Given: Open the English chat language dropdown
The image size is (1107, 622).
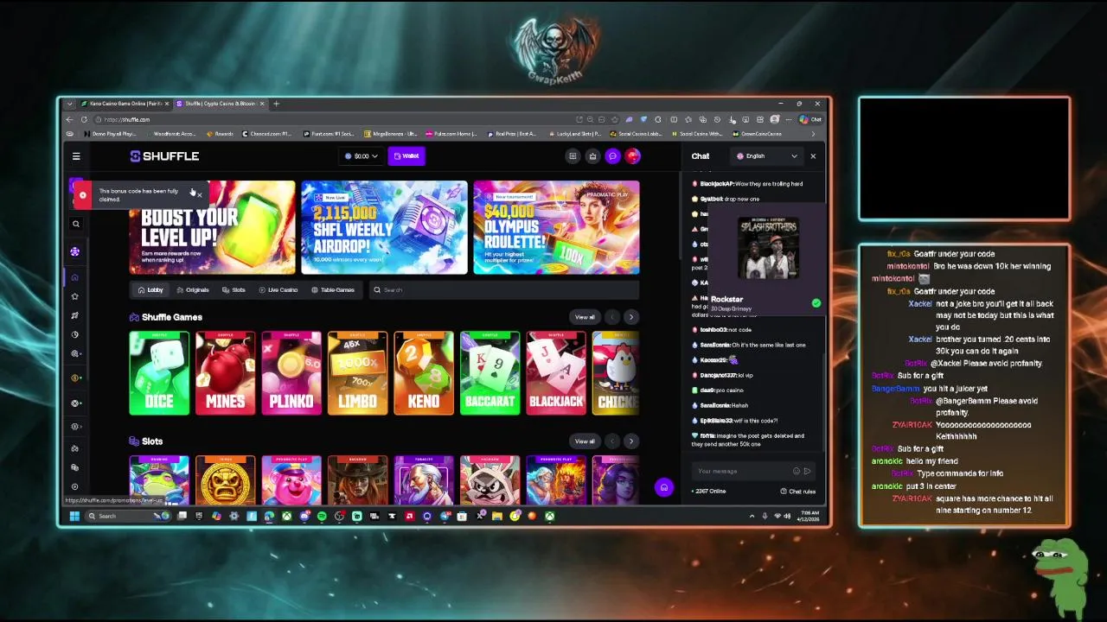Looking at the screenshot, I should point(766,156).
